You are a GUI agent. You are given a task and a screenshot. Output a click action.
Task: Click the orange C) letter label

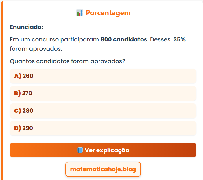(18, 111)
